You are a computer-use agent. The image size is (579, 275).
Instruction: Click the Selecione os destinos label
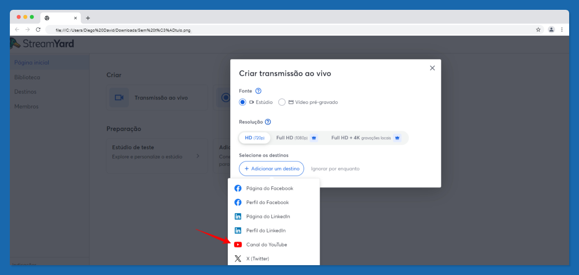pyautogui.click(x=264, y=156)
